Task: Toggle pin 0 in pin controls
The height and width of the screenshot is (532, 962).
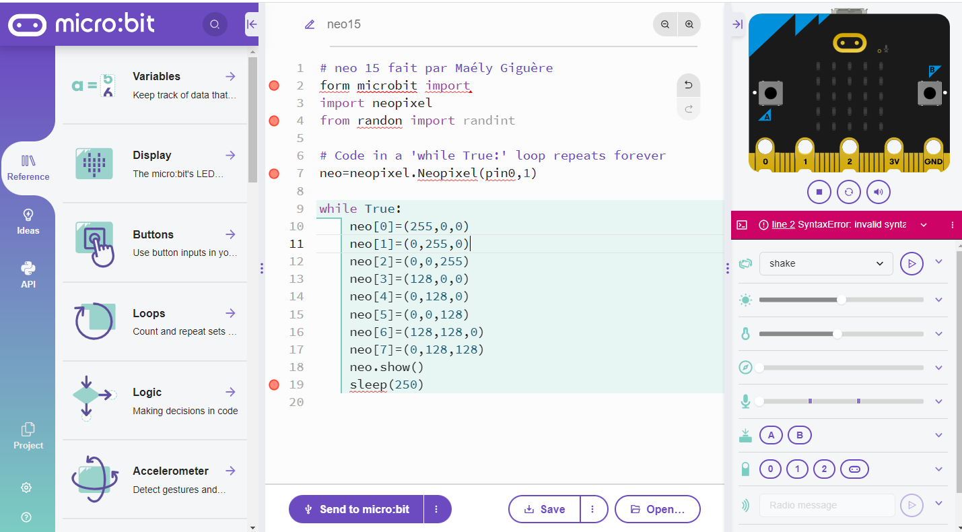Action: tap(770, 469)
